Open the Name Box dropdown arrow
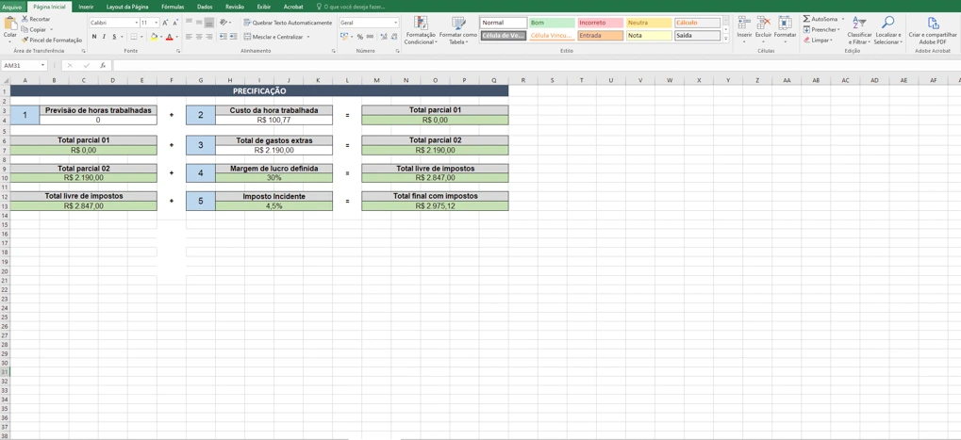Screen dimensions: 961x440 tap(42, 66)
